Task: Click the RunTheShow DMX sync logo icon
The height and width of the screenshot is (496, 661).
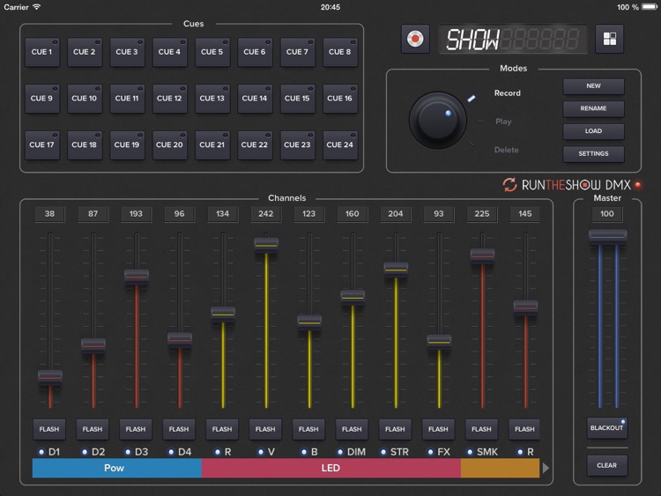Action: (x=509, y=185)
